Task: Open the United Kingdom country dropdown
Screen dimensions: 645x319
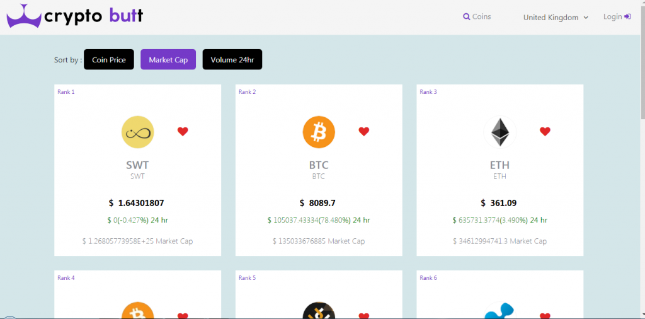Action: click(x=556, y=18)
